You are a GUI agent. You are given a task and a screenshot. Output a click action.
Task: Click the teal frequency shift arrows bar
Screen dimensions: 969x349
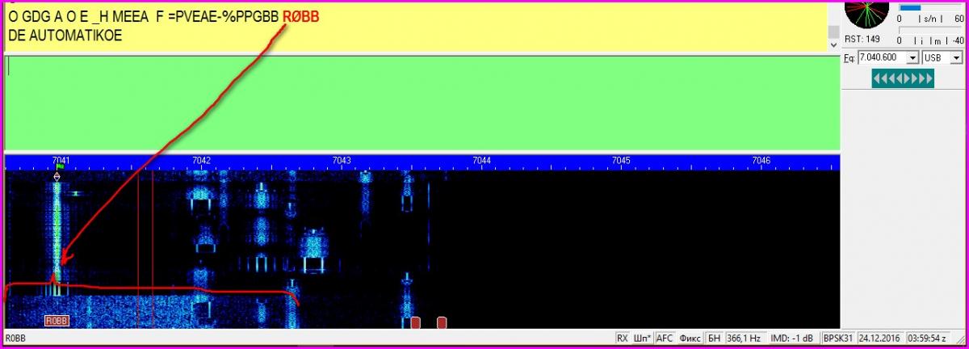click(902, 78)
